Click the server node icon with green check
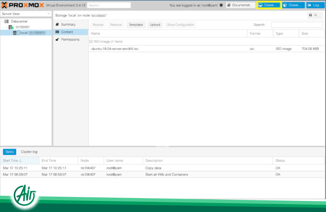Image resolution: width=326 pixels, height=212 pixels. click(x=11, y=27)
